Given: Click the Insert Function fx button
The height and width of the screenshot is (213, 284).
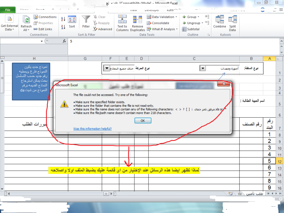Looking at the screenshot, I should pyautogui.click(x=64, y=41).
